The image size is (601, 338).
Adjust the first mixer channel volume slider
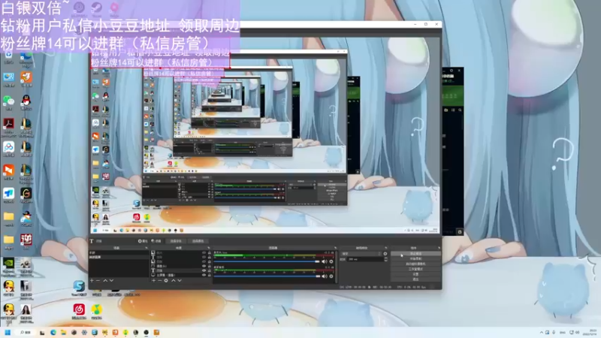click(x=267, y=261)
